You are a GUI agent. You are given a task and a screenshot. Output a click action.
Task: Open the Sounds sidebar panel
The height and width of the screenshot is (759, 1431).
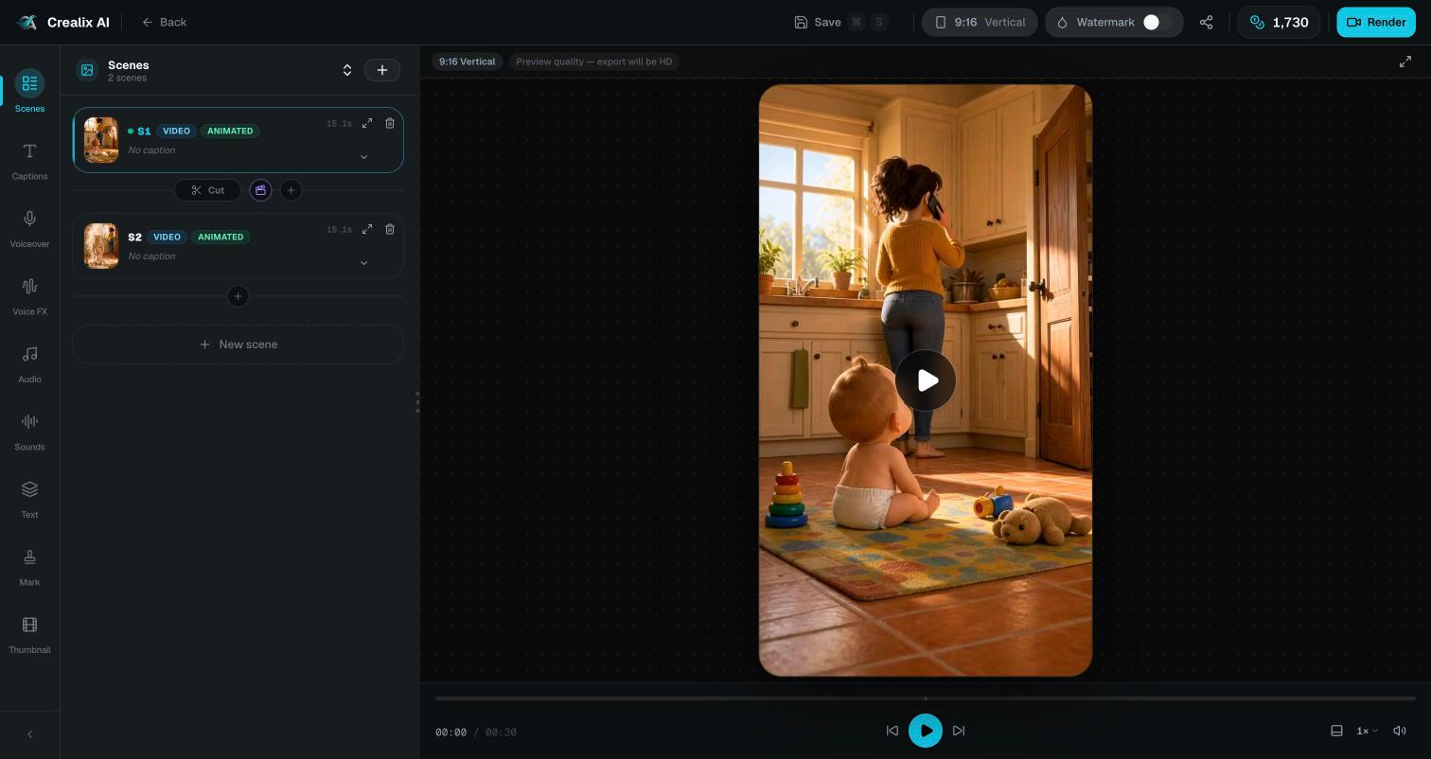[29, 431]
